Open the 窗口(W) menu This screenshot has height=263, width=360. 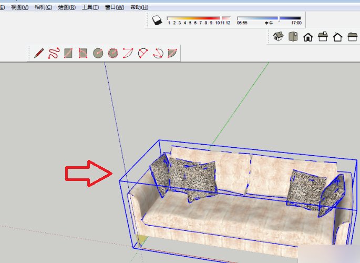coord(115,7)
